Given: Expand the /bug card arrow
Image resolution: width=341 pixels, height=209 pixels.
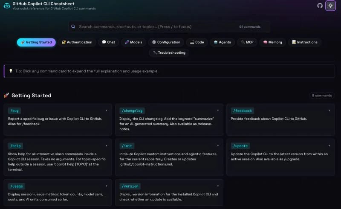Looking at the screenshot, I should pyautogui.click(x=107, y=110).
